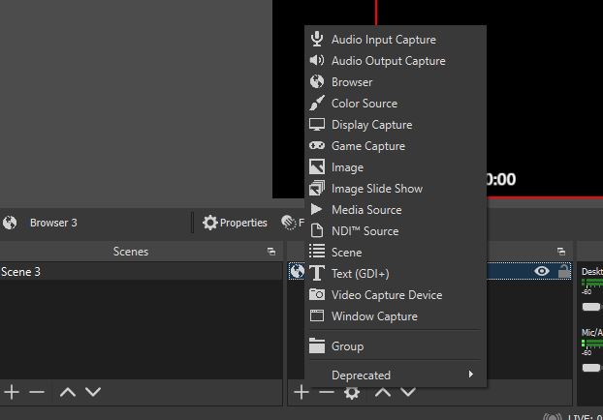Click Browser 3 source name in toolbar
This screenshot has height=420, width=603.
point(53,223)
